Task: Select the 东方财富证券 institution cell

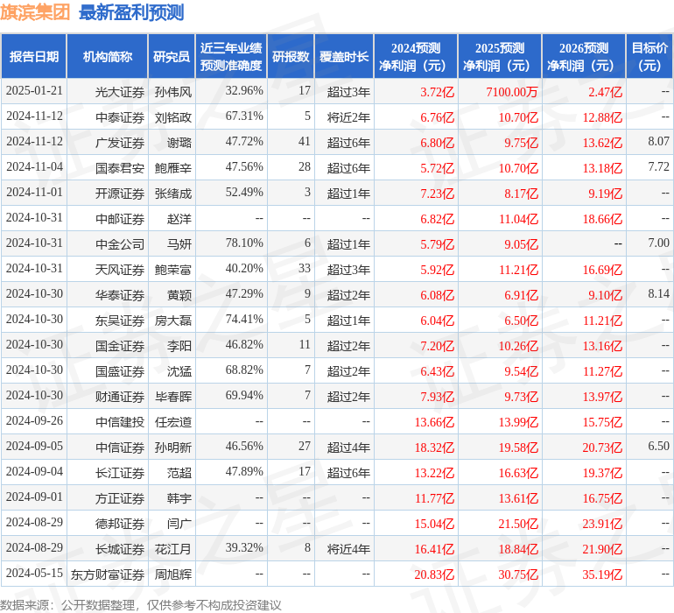Action: click(108, 574)
